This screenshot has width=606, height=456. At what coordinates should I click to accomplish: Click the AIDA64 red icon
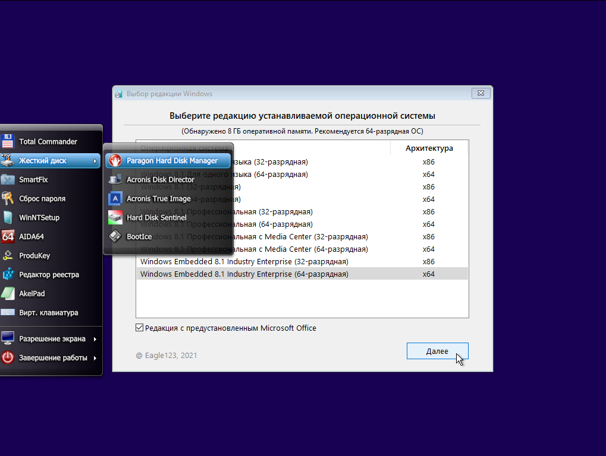[8, 236]
